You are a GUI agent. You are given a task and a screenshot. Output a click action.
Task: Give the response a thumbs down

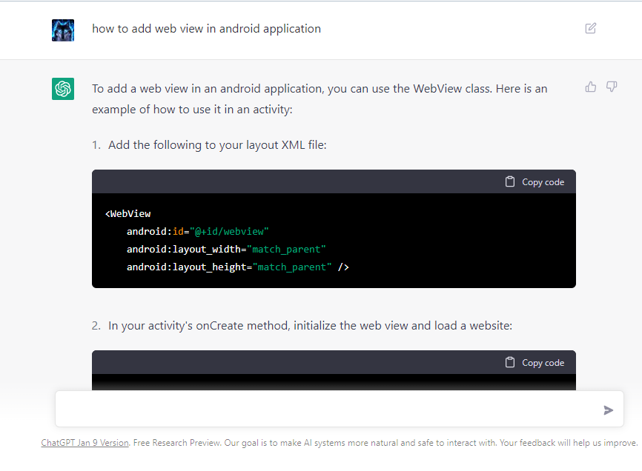click(612, 87)
